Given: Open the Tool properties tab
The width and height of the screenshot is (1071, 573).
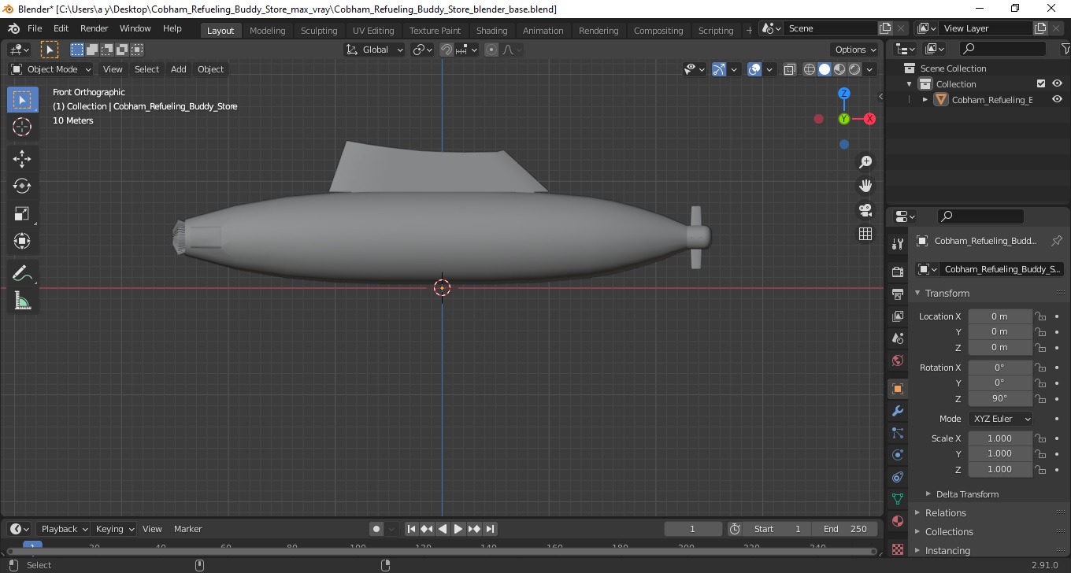Looking at the screenshot, I should 897,243.
